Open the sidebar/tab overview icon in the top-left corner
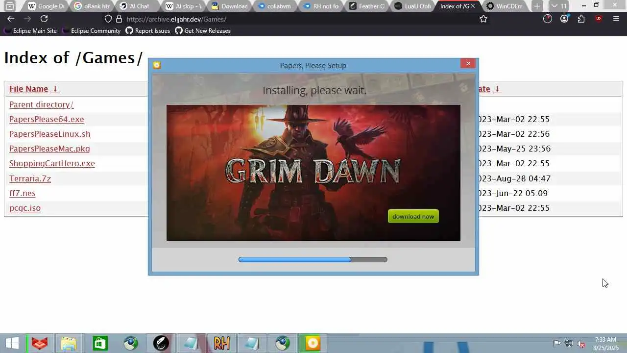This screenshot has height=353, width=627. pyautogui.click(x=9, y=6)
